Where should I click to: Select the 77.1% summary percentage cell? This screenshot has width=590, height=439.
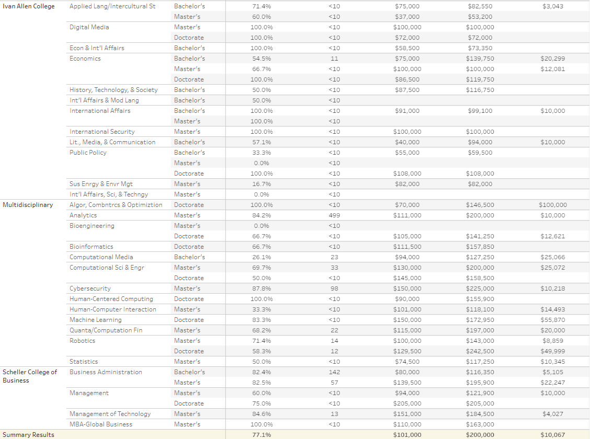tap(261, 435)
